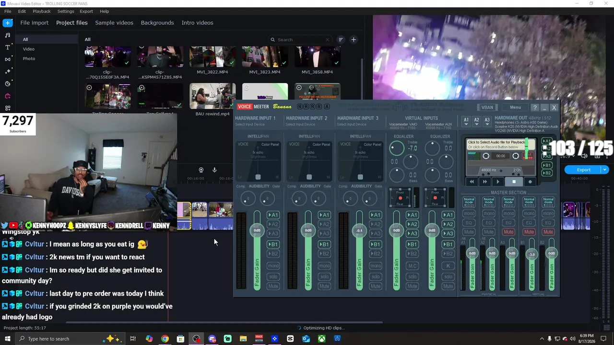Toggle EQ on the A2 master bus

(x=489, y=223)
